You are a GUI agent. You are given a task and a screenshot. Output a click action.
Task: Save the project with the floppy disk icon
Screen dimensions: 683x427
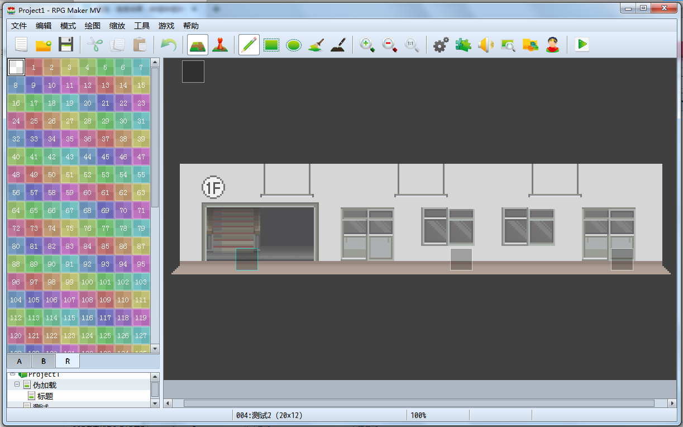tap(66, 45)
